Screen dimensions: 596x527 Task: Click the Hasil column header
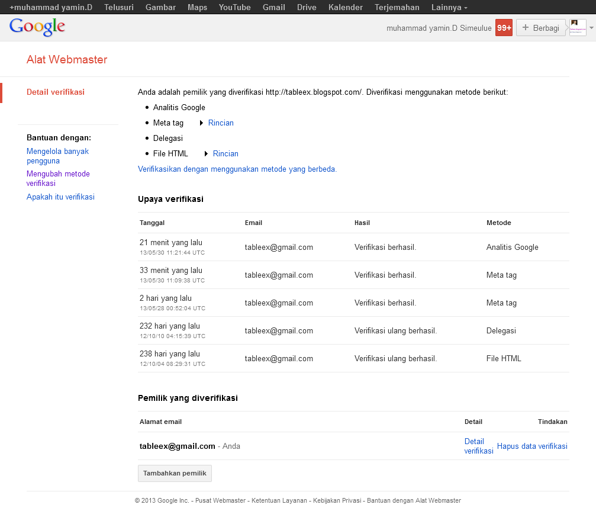coord(362,223)
